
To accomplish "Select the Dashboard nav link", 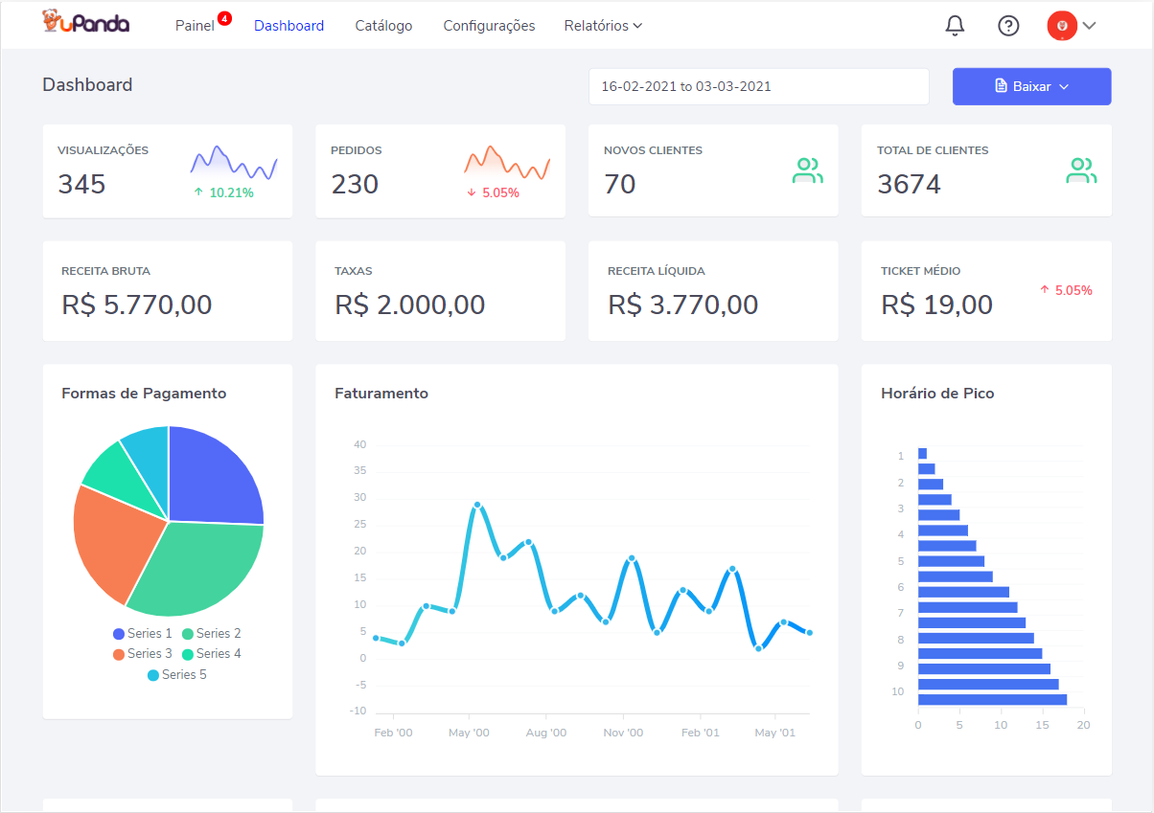I will 288,26.
